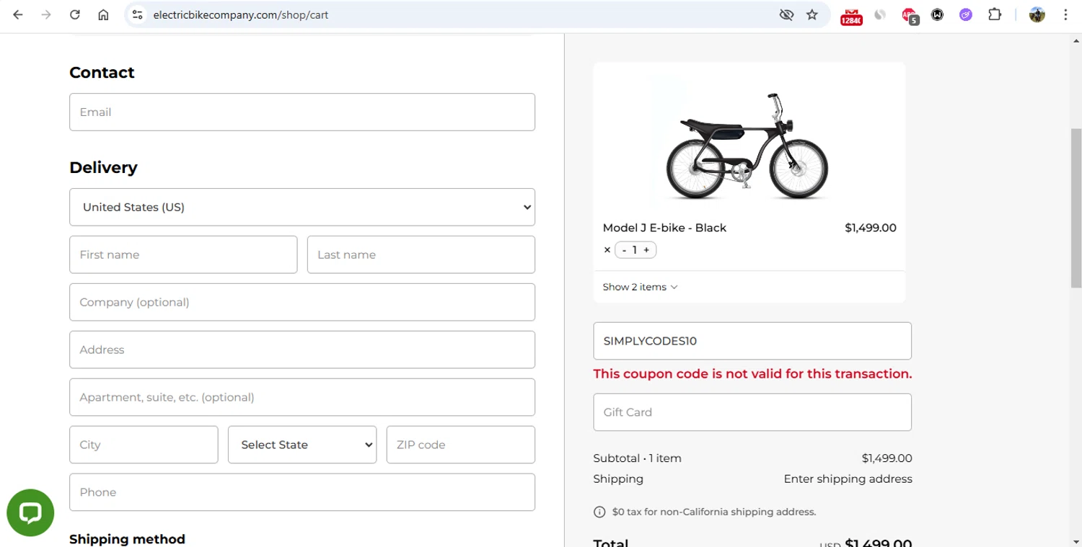The image size is (1082, 547).
Task: Open the Chrome three-dot menu
Action: tap(1065, 14)
